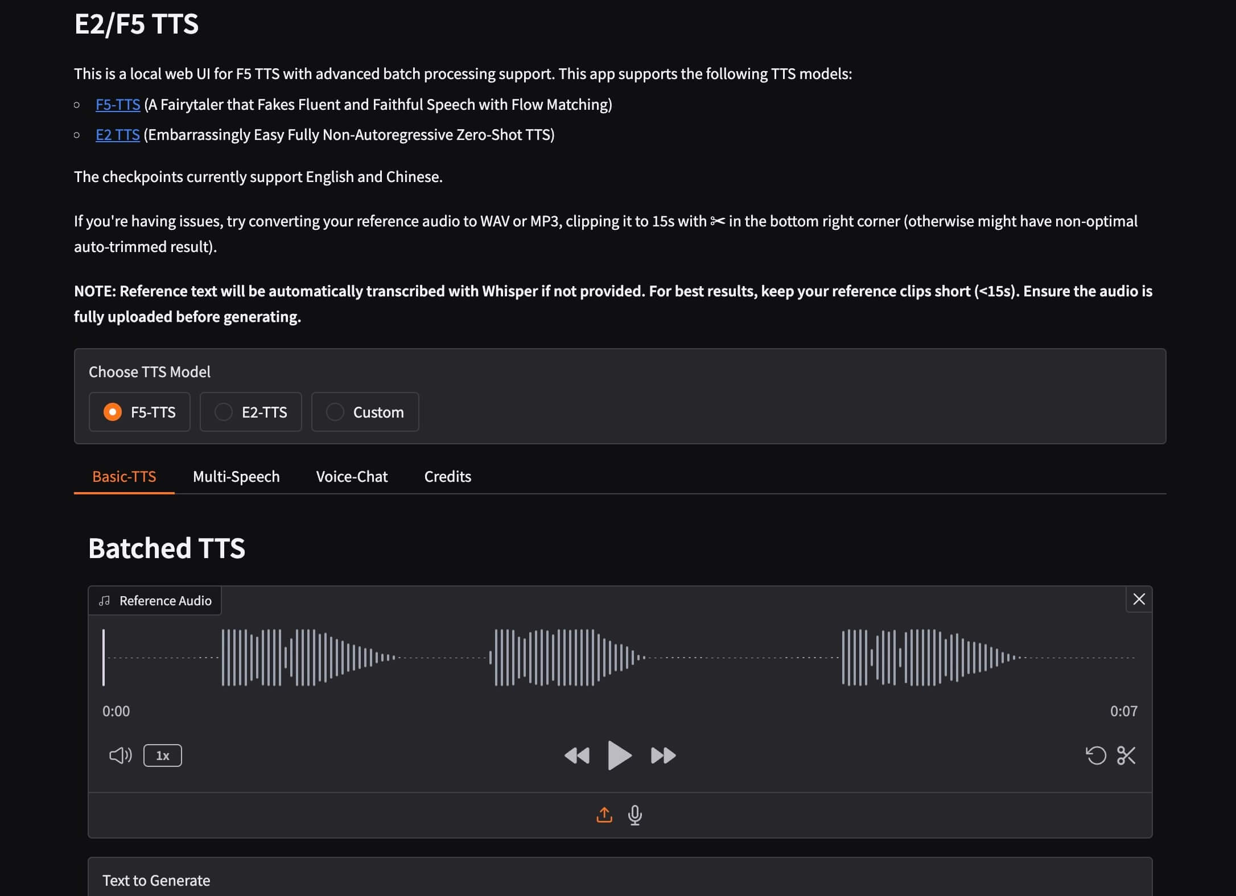Click the undo reset icon
1236x896 pixels.
pyautogui.click(x=1096, y=755)
